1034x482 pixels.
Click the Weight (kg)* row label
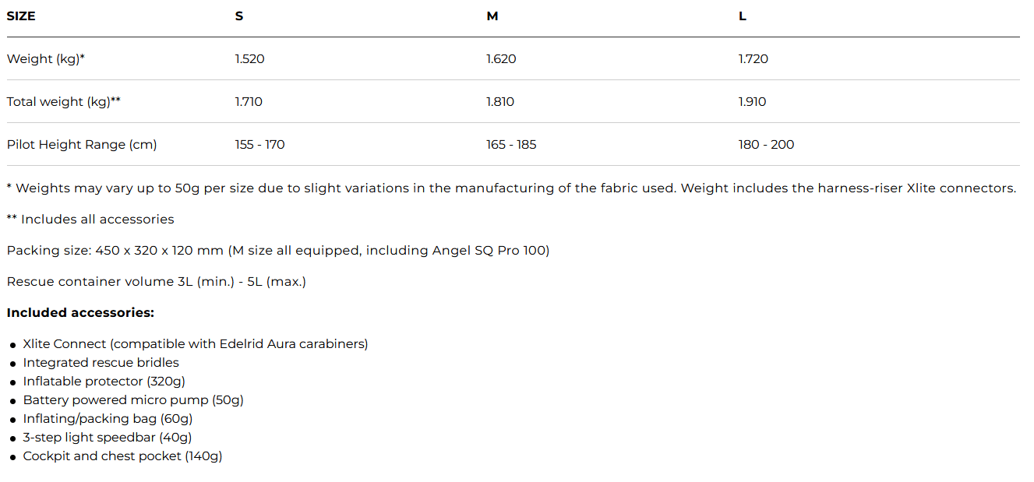click(46, 58)
